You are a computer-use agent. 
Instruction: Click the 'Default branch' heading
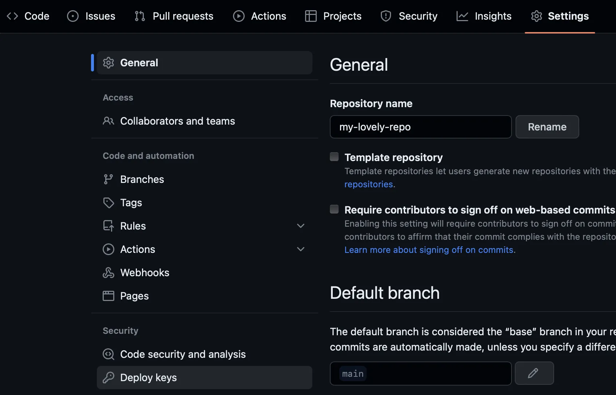[x=385, y=293]
